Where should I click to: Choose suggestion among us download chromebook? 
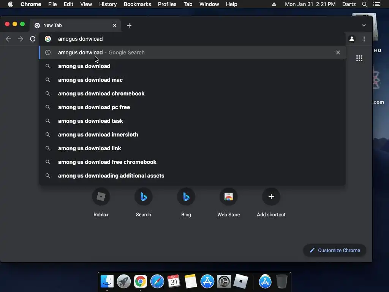coord(192,94)
